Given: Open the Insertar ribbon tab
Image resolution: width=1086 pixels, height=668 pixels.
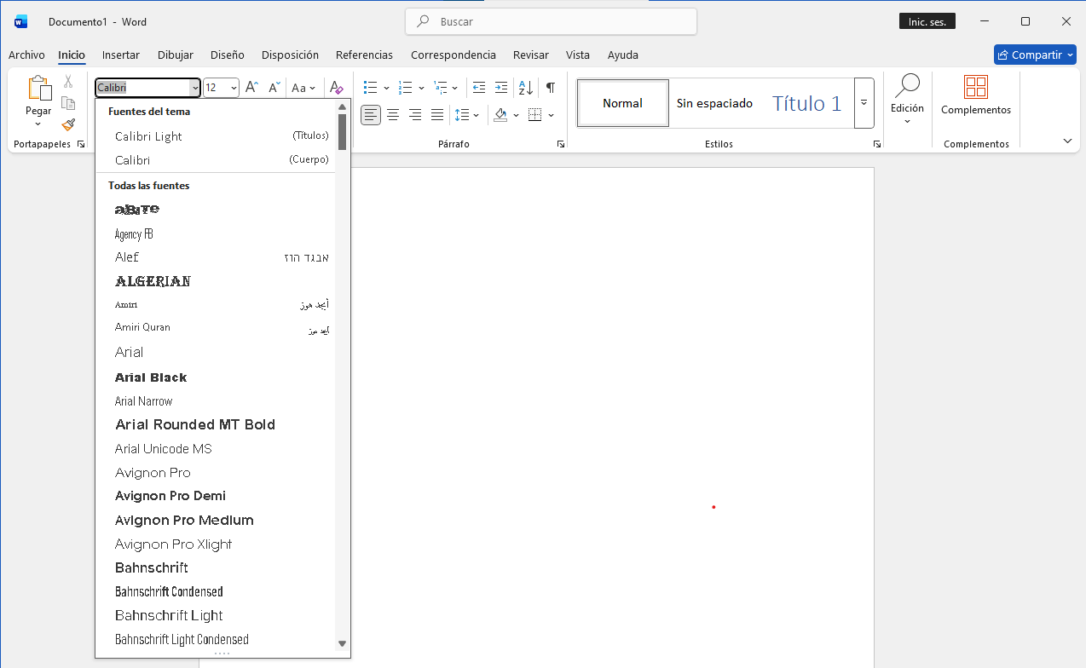Looking at the screenshot, I should (120, 55).
